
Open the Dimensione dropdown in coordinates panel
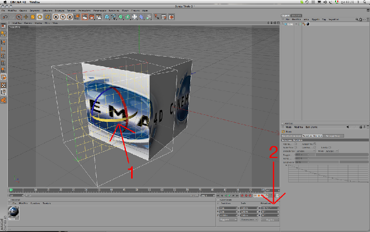coord(249,220)
